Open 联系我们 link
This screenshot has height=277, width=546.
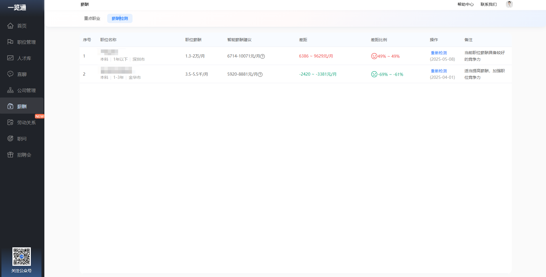489,4
